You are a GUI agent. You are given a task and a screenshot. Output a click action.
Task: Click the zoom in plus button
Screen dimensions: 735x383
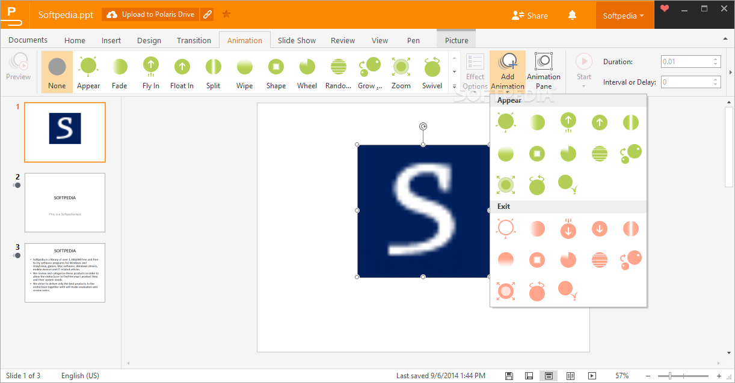(x=719, y=376)
